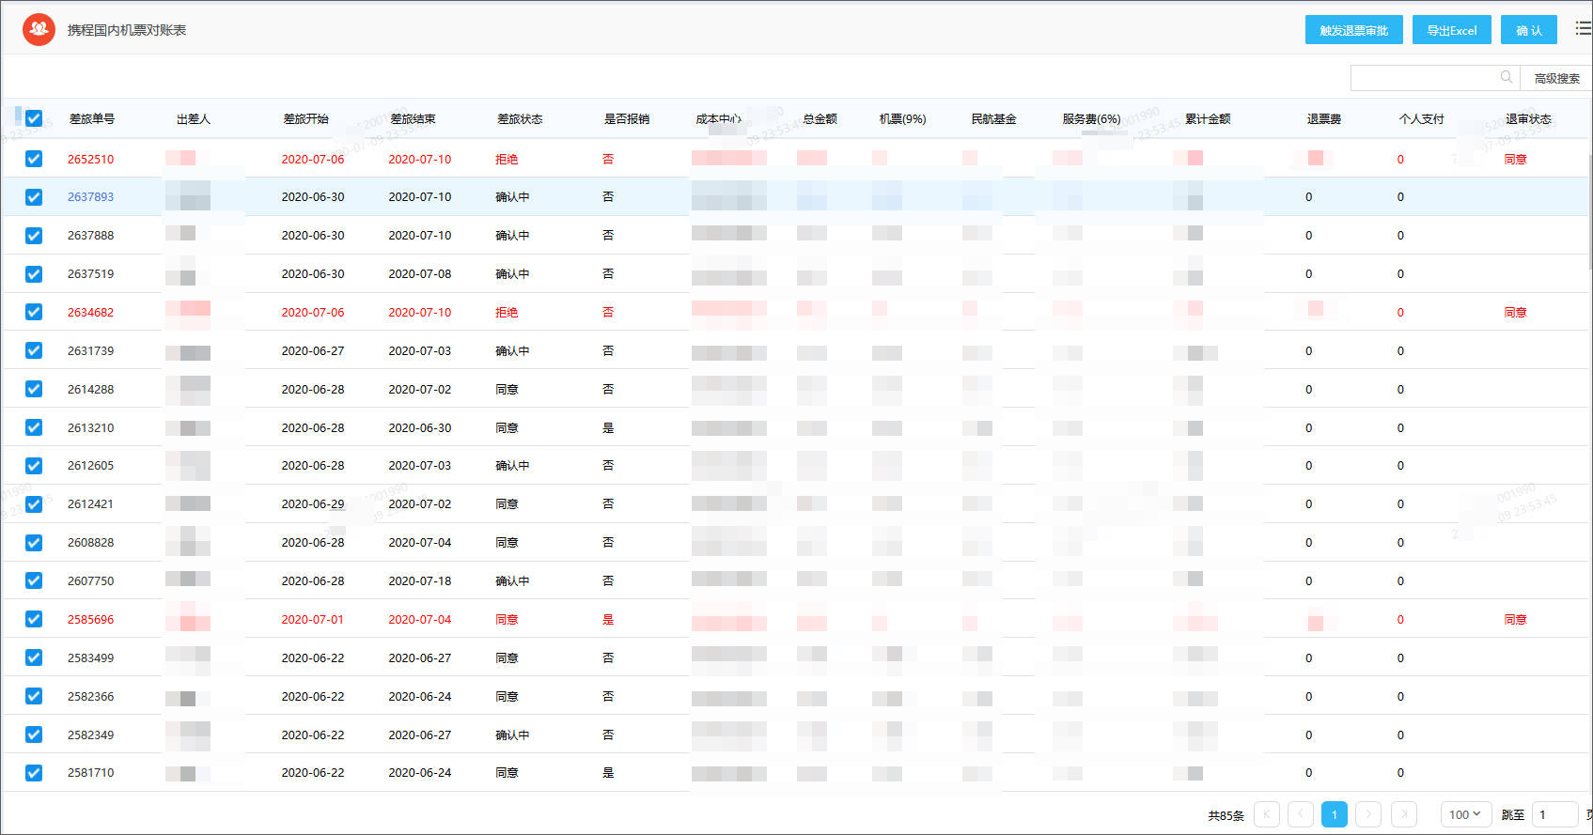1593x835 pixels.
Task: Click the blue 确认 button
Action: tap(1528, 30)
